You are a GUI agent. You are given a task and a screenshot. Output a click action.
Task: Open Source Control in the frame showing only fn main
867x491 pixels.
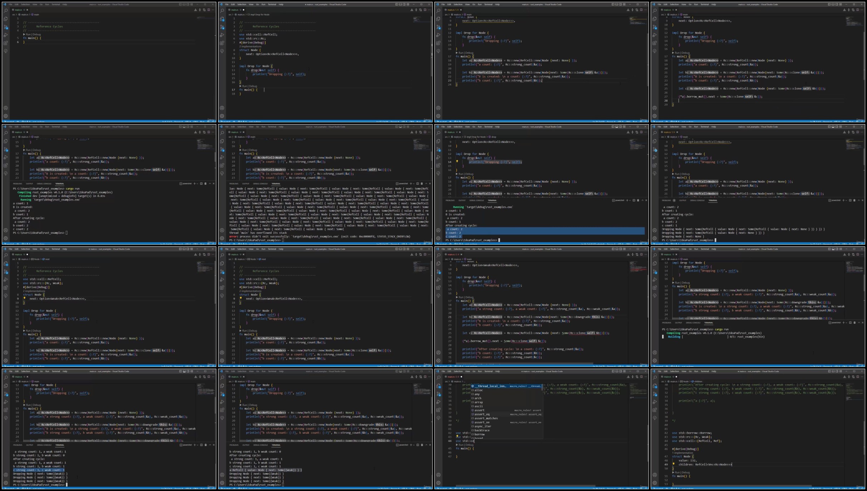[x=6, y=27]
